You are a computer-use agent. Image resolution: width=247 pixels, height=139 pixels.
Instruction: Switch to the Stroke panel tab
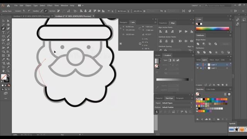[x=158, y=55]
